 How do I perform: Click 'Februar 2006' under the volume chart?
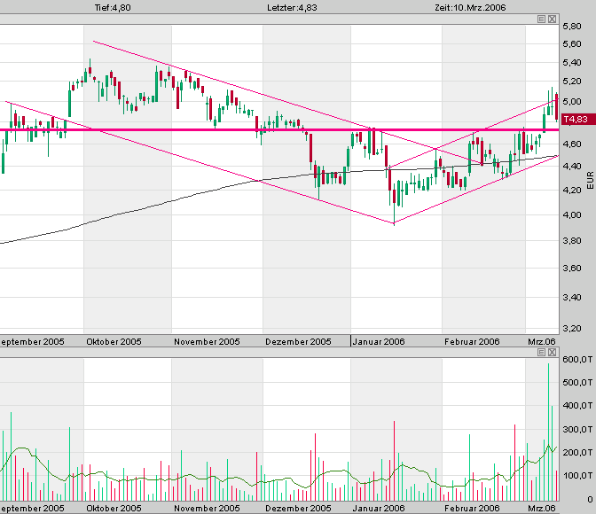472,508
